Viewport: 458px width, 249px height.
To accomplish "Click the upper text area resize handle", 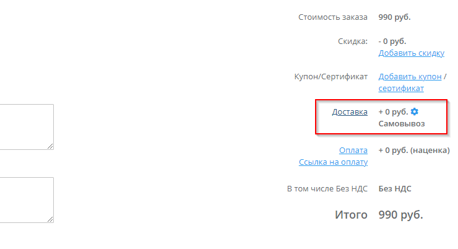I will 50,146.
